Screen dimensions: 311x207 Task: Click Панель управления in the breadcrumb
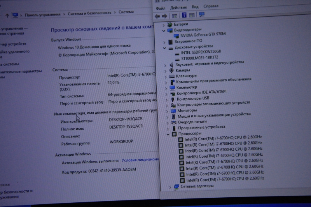(42, 14)
